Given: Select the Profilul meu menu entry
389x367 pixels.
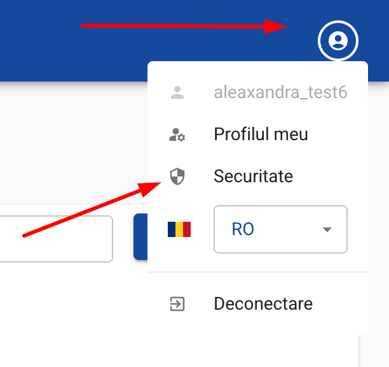Looking at the screenshot, I should pyautogui.click(x=257, y=134).
